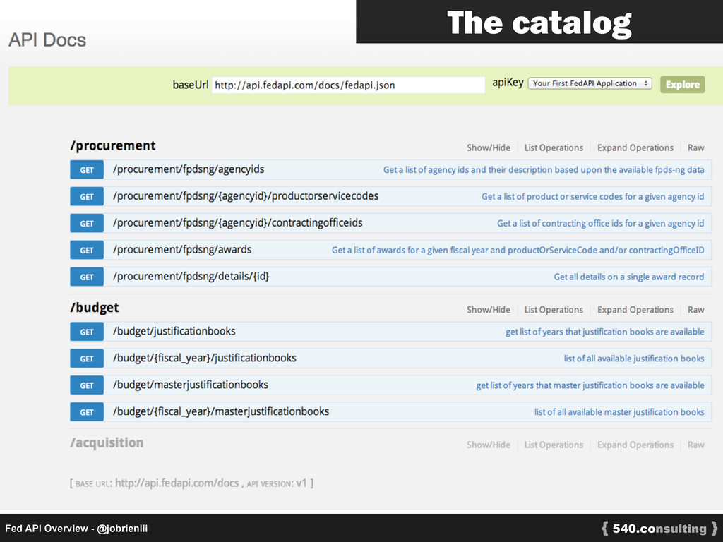
Task: Click single award record description
Action: click(629, 277)
